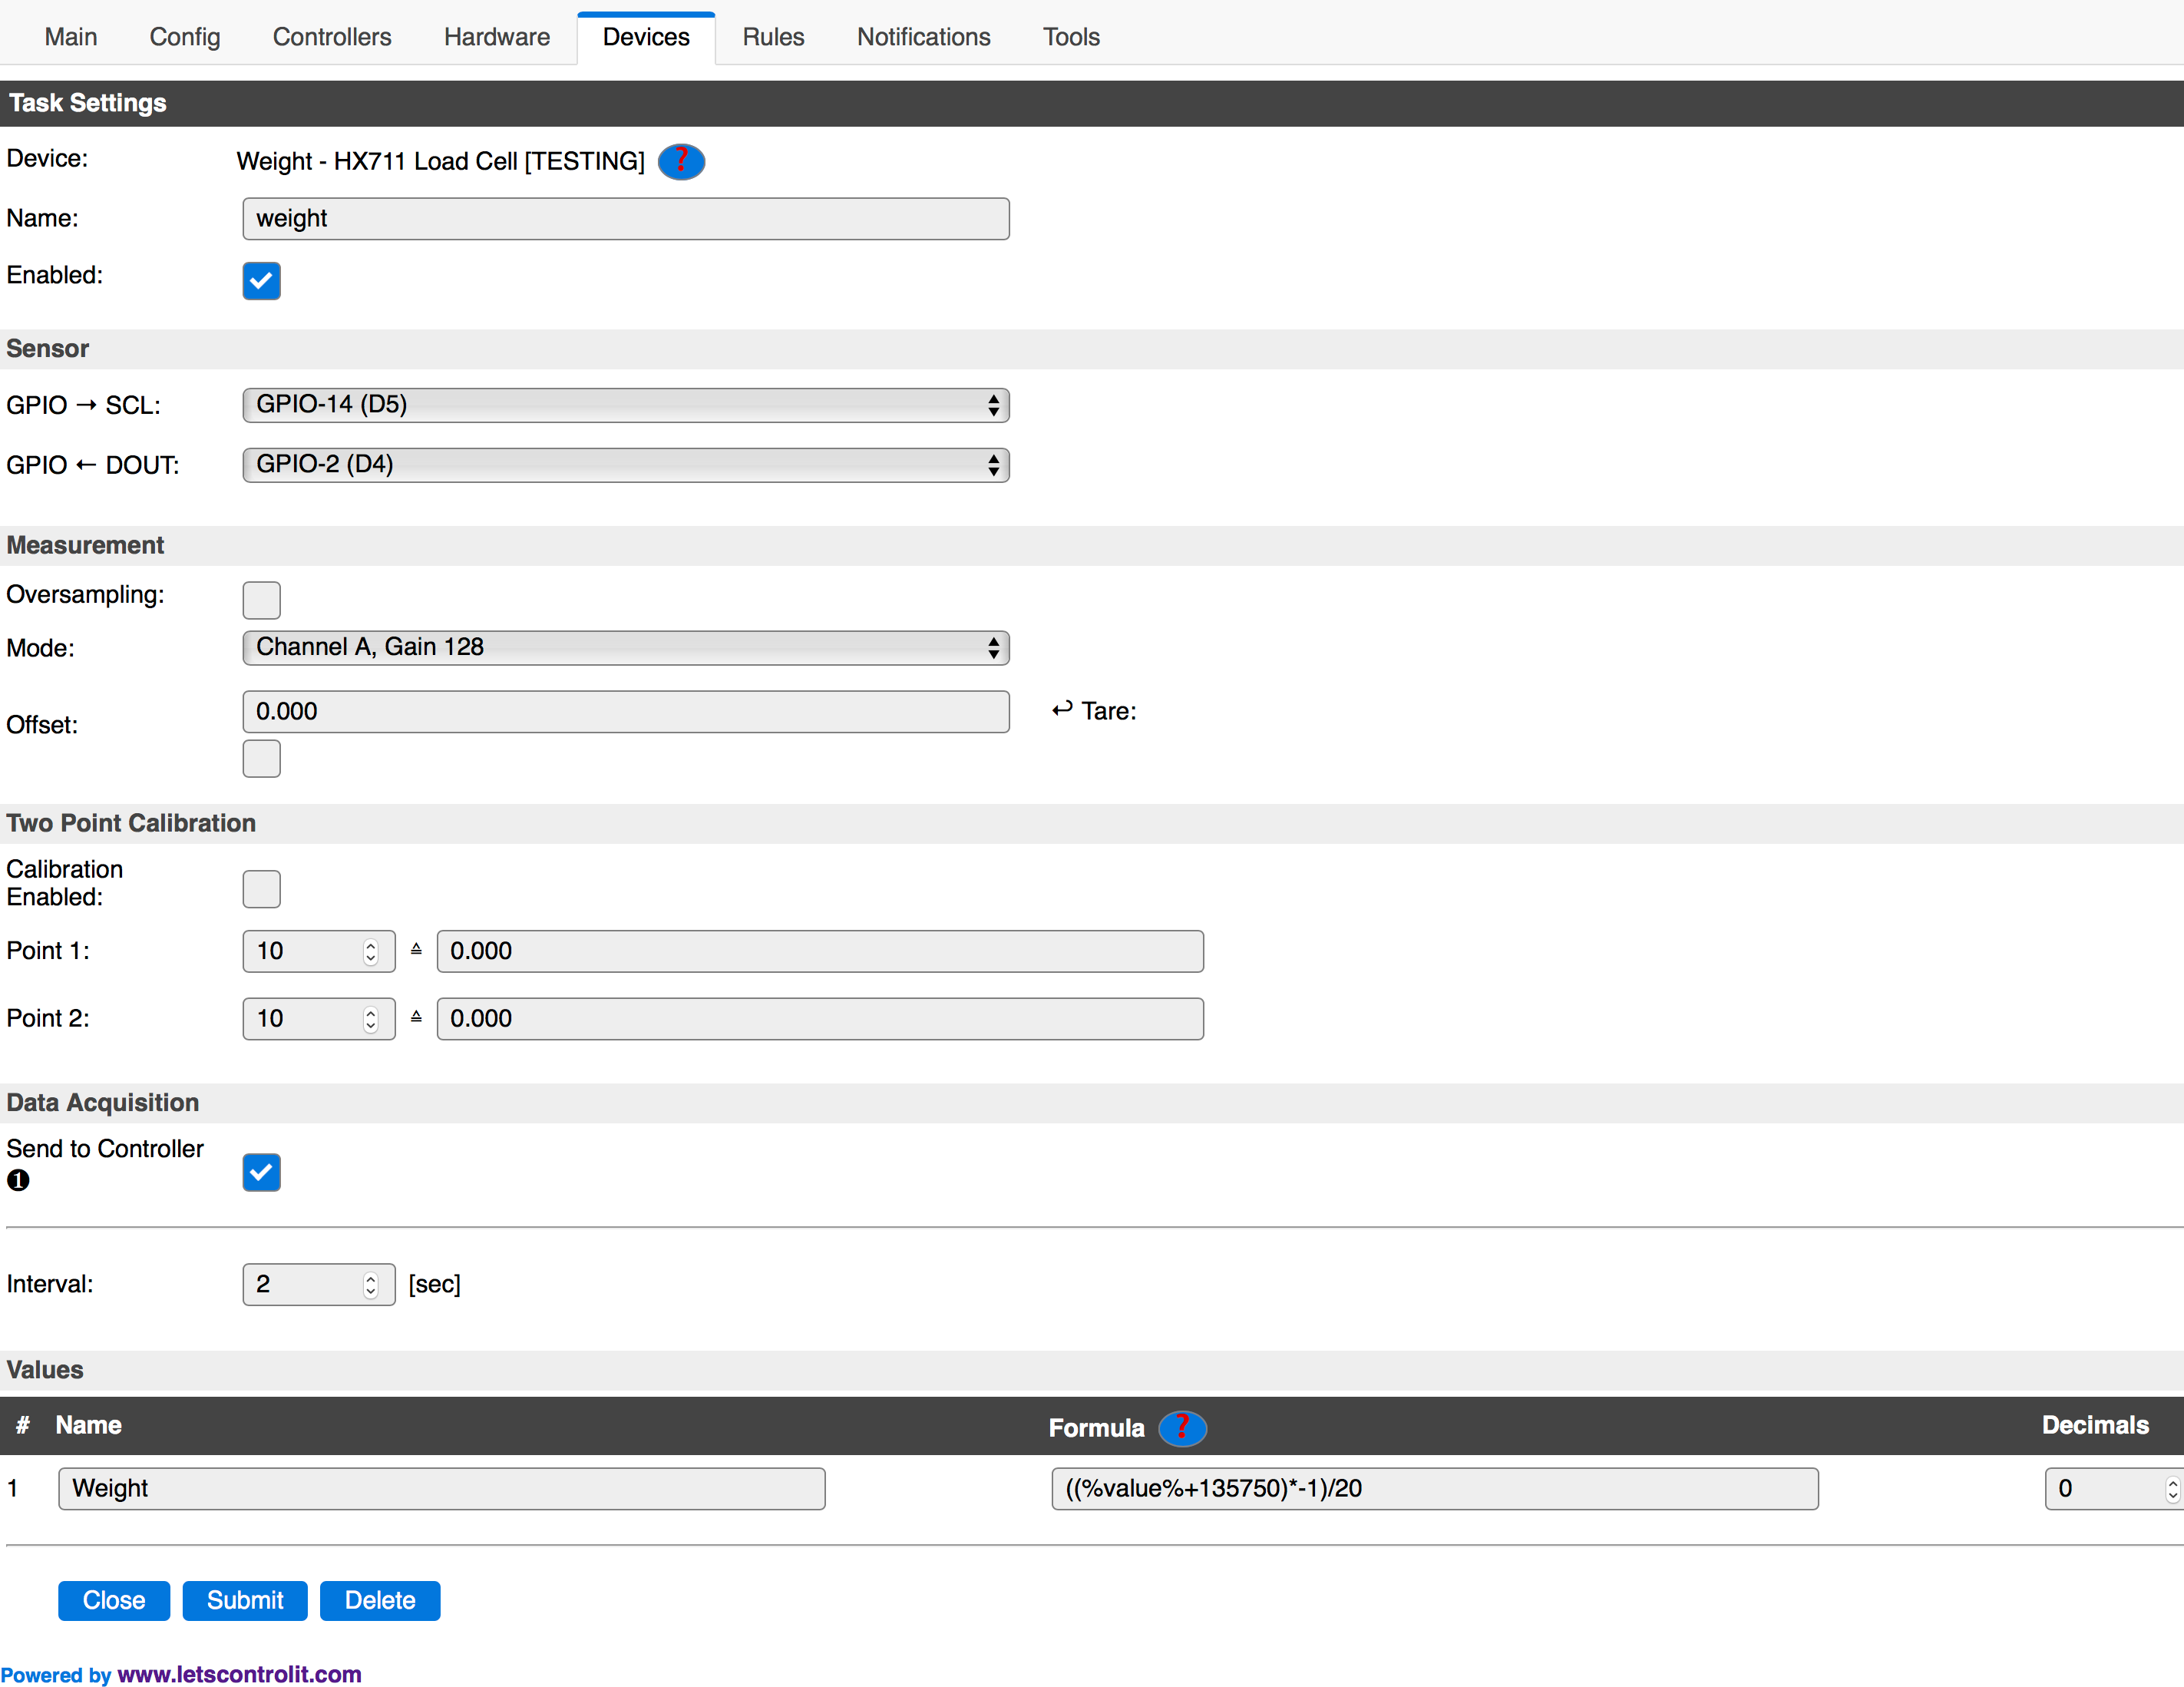This screenshot has height=1687, width=2184.
Task: Click the Submit button
Action: tap(245, 1600)
